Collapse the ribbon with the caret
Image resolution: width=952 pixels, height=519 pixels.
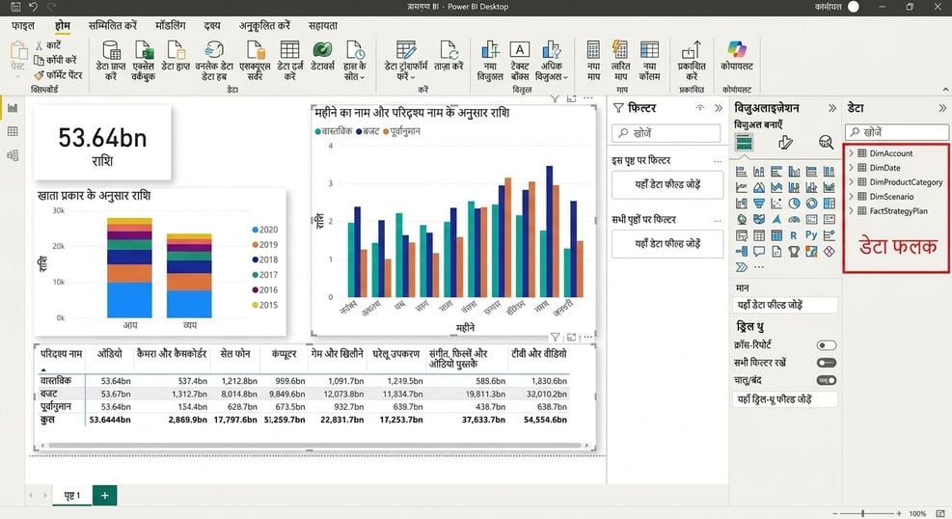click(945, 89)
